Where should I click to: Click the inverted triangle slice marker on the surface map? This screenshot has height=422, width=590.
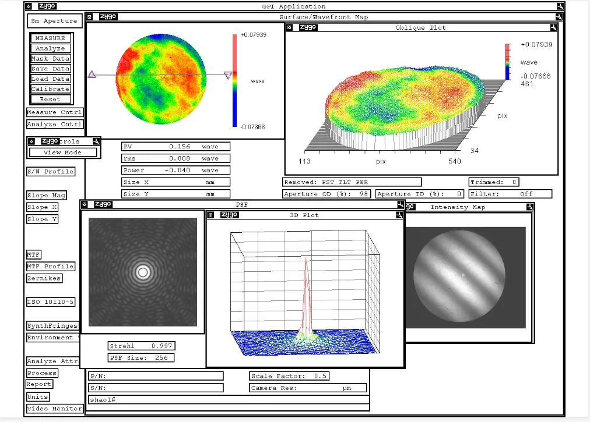tap(228, 75)
